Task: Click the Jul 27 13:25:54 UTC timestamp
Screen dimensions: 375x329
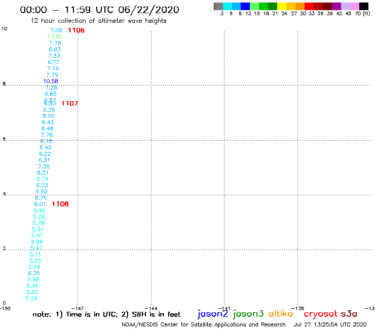Action: pyautogui.click(x=330, y=324)
